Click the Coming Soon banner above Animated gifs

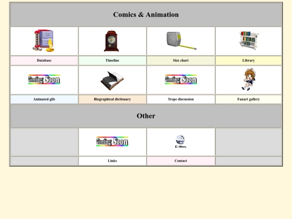(44, 79)
